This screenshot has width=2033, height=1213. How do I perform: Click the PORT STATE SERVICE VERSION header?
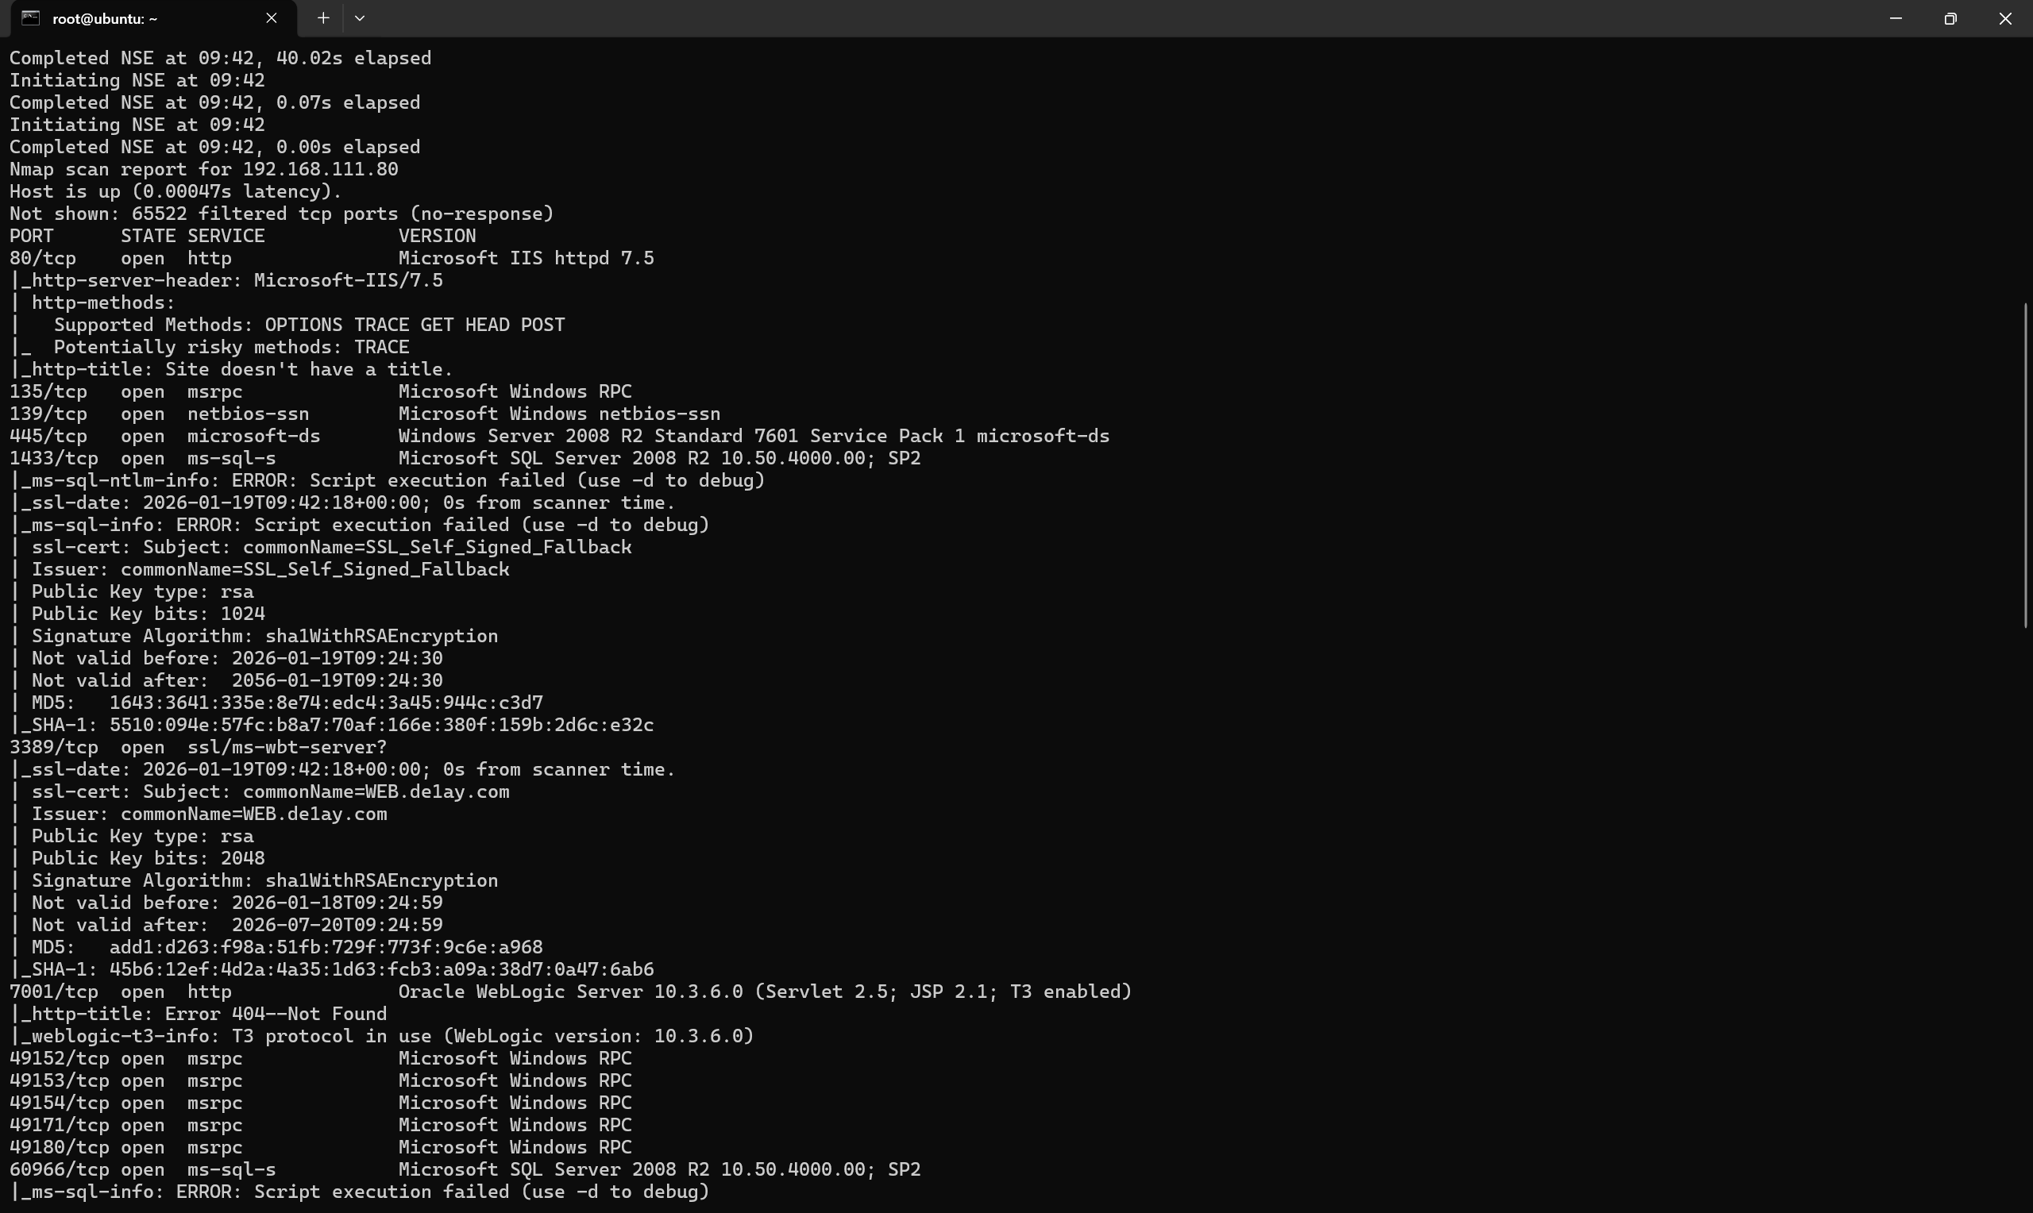tap(242, 237)
